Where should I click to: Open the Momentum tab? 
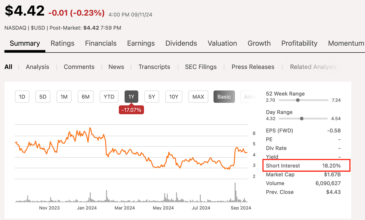(346, 43)
